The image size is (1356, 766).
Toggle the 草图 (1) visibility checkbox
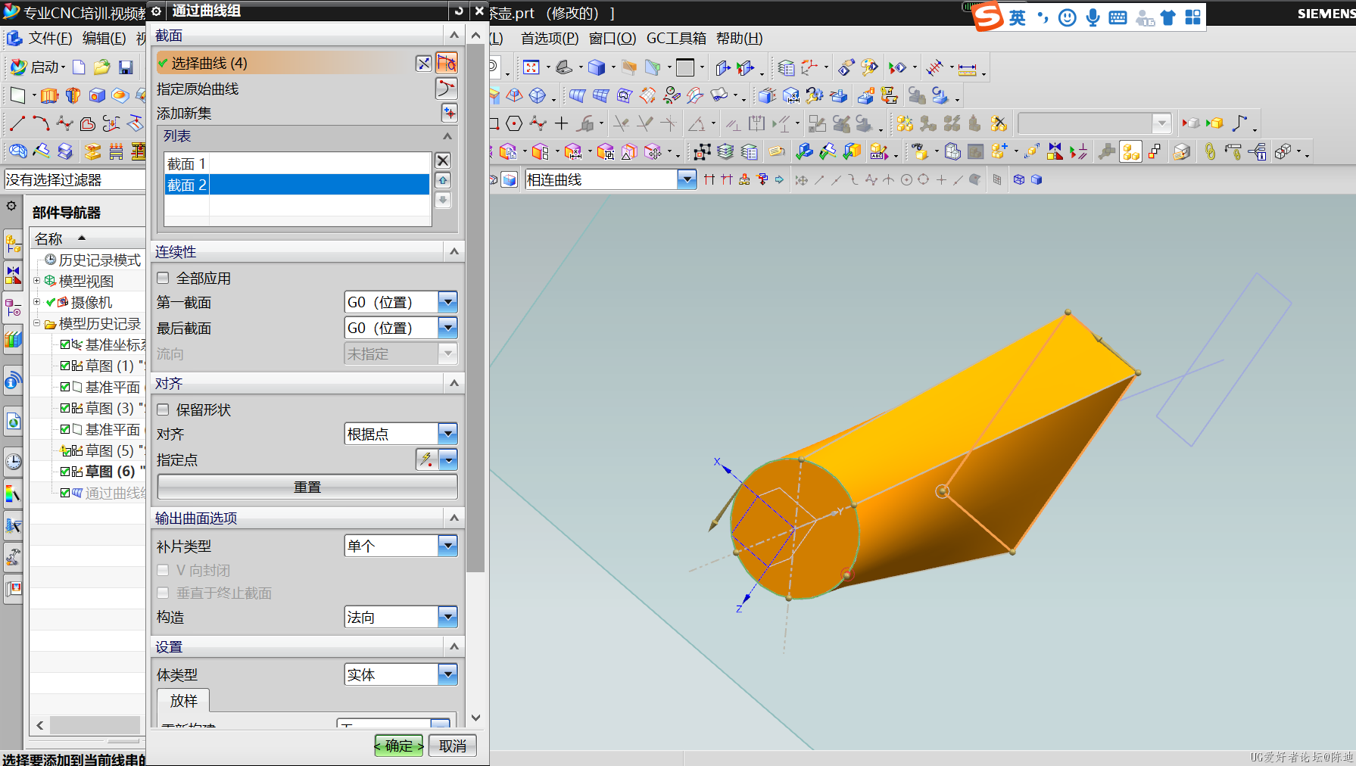click(65, 366)
